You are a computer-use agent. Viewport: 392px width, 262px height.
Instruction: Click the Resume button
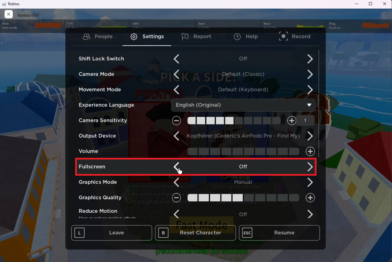[279, 233]
